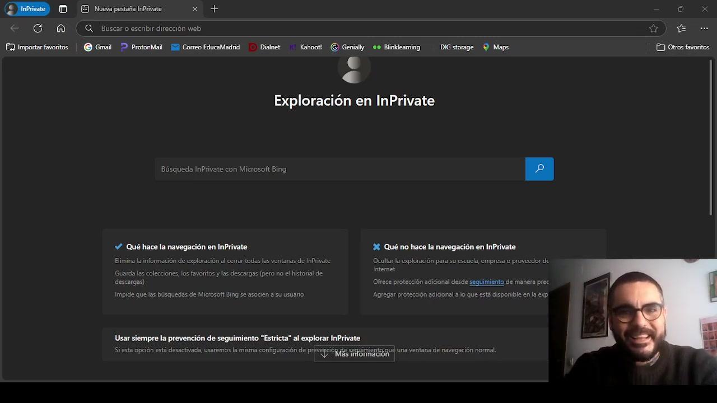
Task: Click the Qué hace la navegación en InPrivate heading
Action: [x=187, y=247]
